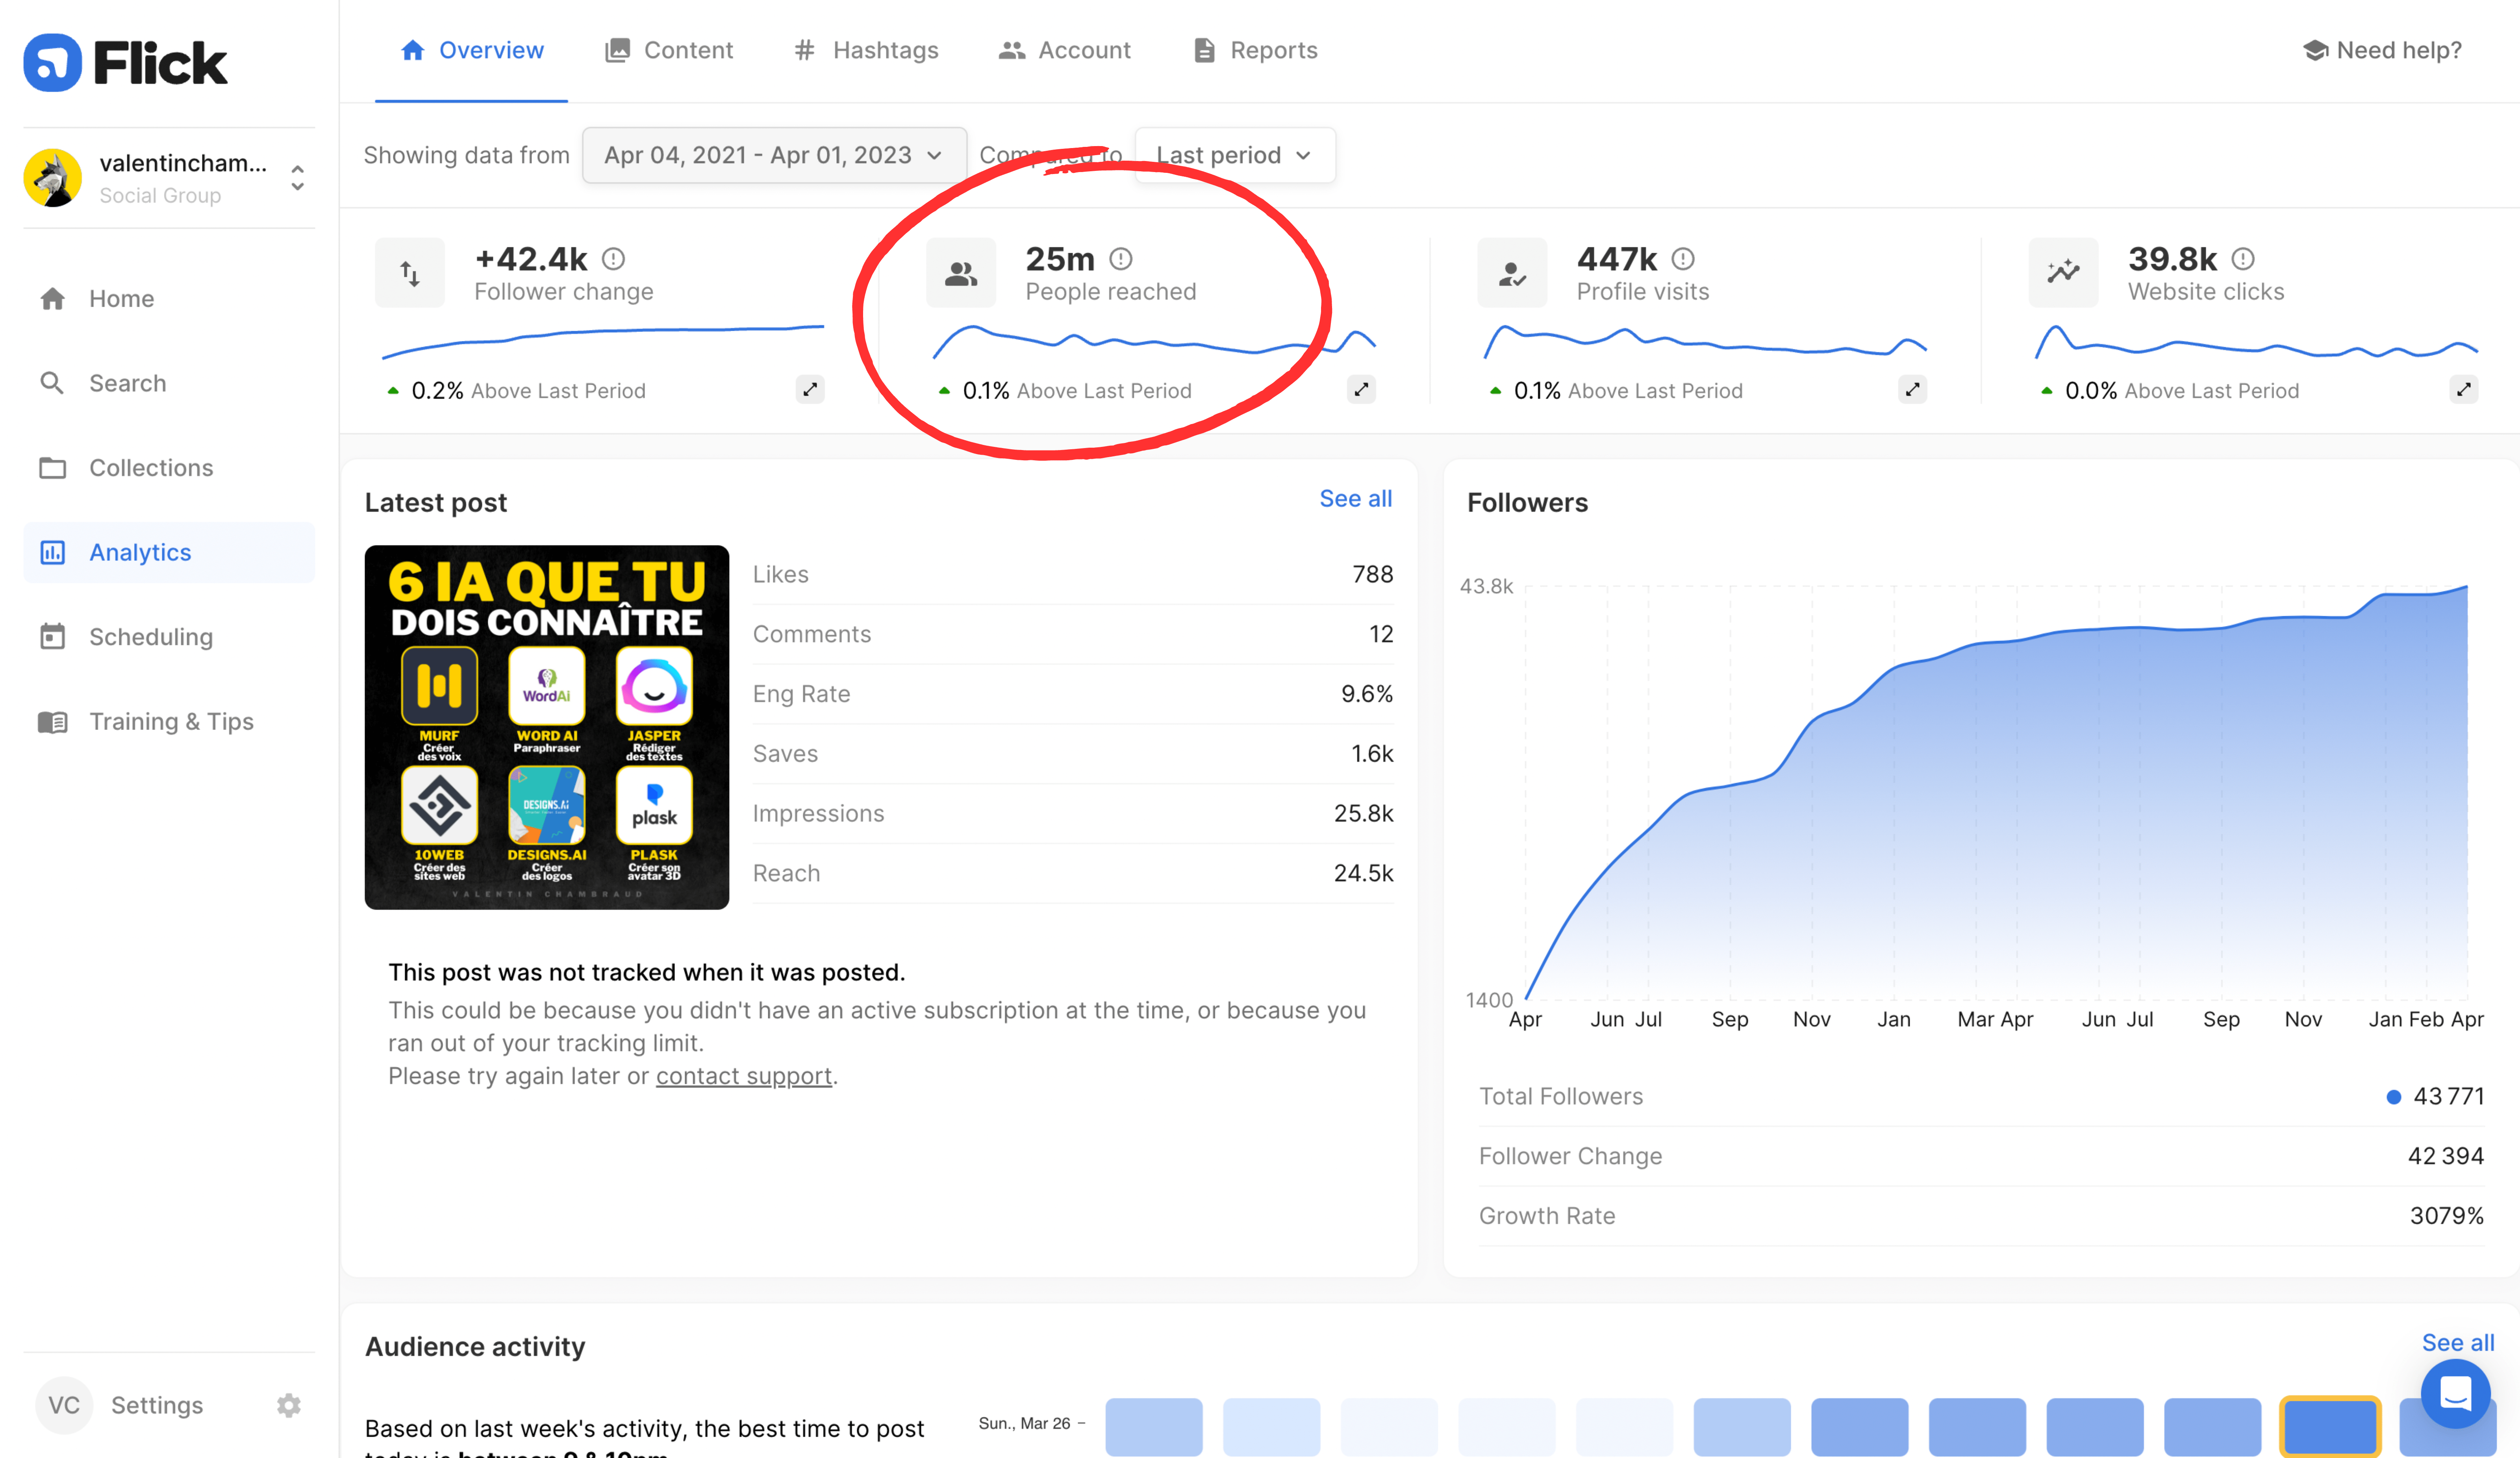Image resolution: width=2520 pixels, height=1458 pixels.
Task: Open the latest post thumbnail image
Action: click(547, 727)
